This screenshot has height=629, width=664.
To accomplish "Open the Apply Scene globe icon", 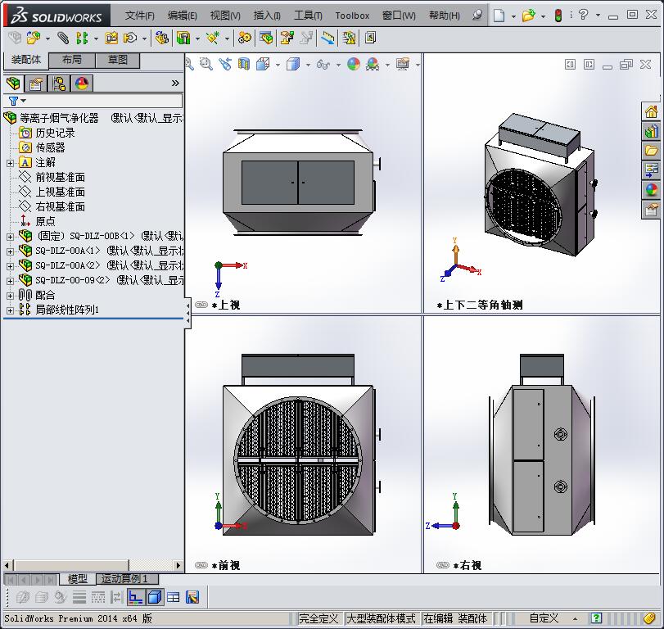I will pos(373,64).
